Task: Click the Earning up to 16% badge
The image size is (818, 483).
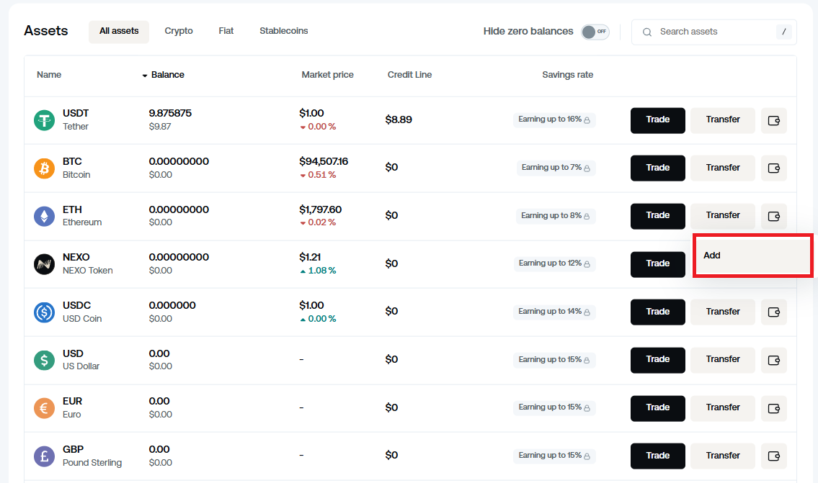Action: (554, 119)
